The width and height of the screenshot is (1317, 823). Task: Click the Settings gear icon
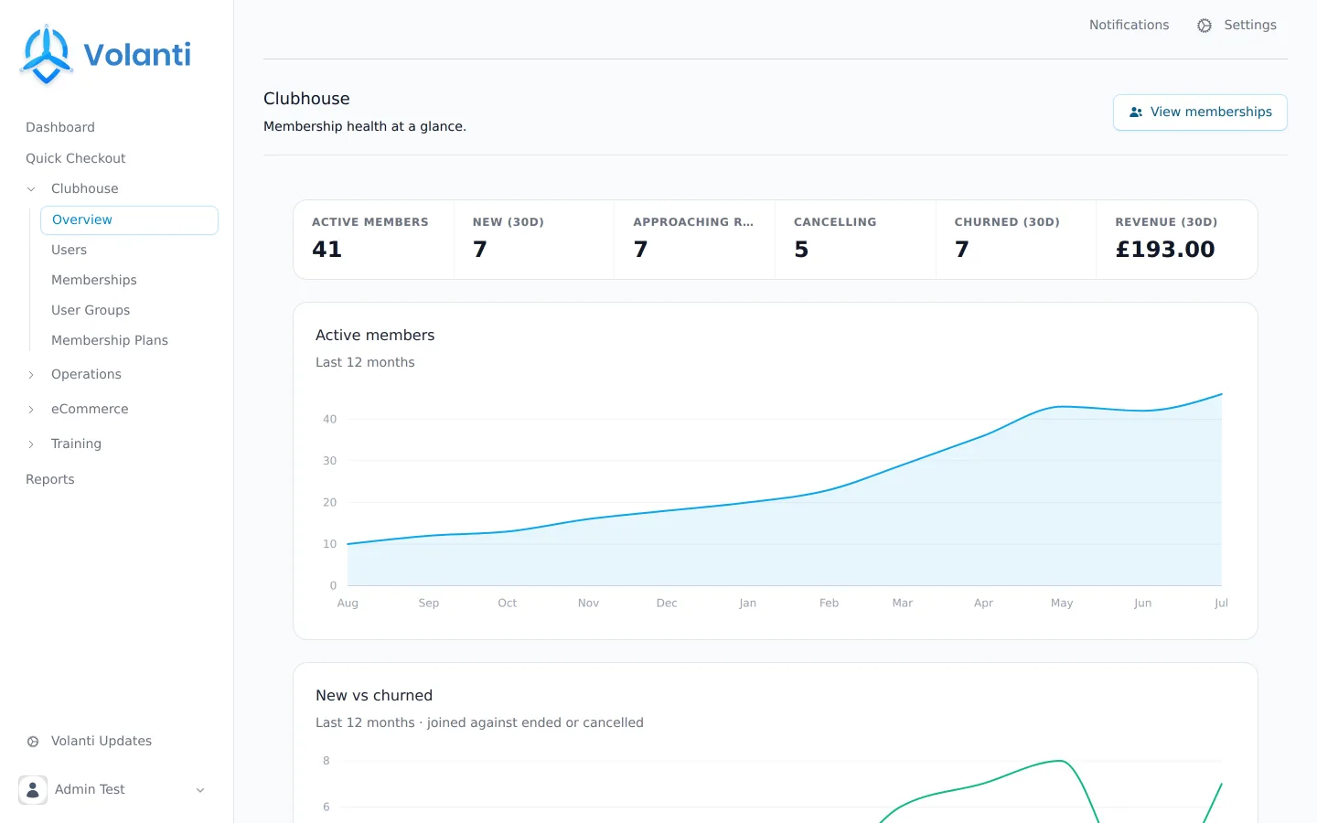point(1205,26)
